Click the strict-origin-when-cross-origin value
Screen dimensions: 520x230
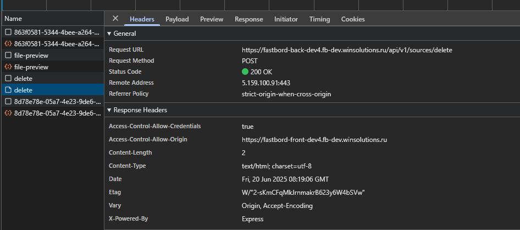pos(286,94)
